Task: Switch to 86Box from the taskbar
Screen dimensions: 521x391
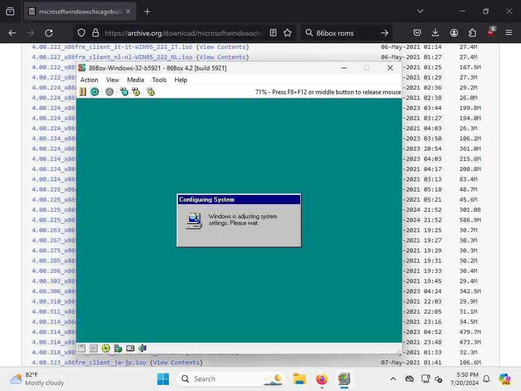Action: tap(344, 379)
